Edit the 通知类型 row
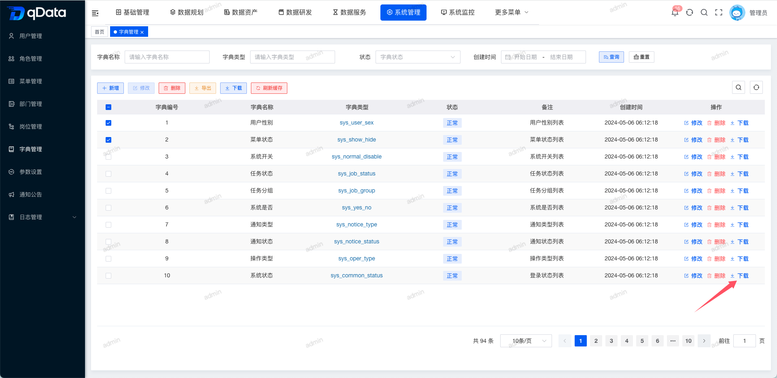 (x=693, y=225)
